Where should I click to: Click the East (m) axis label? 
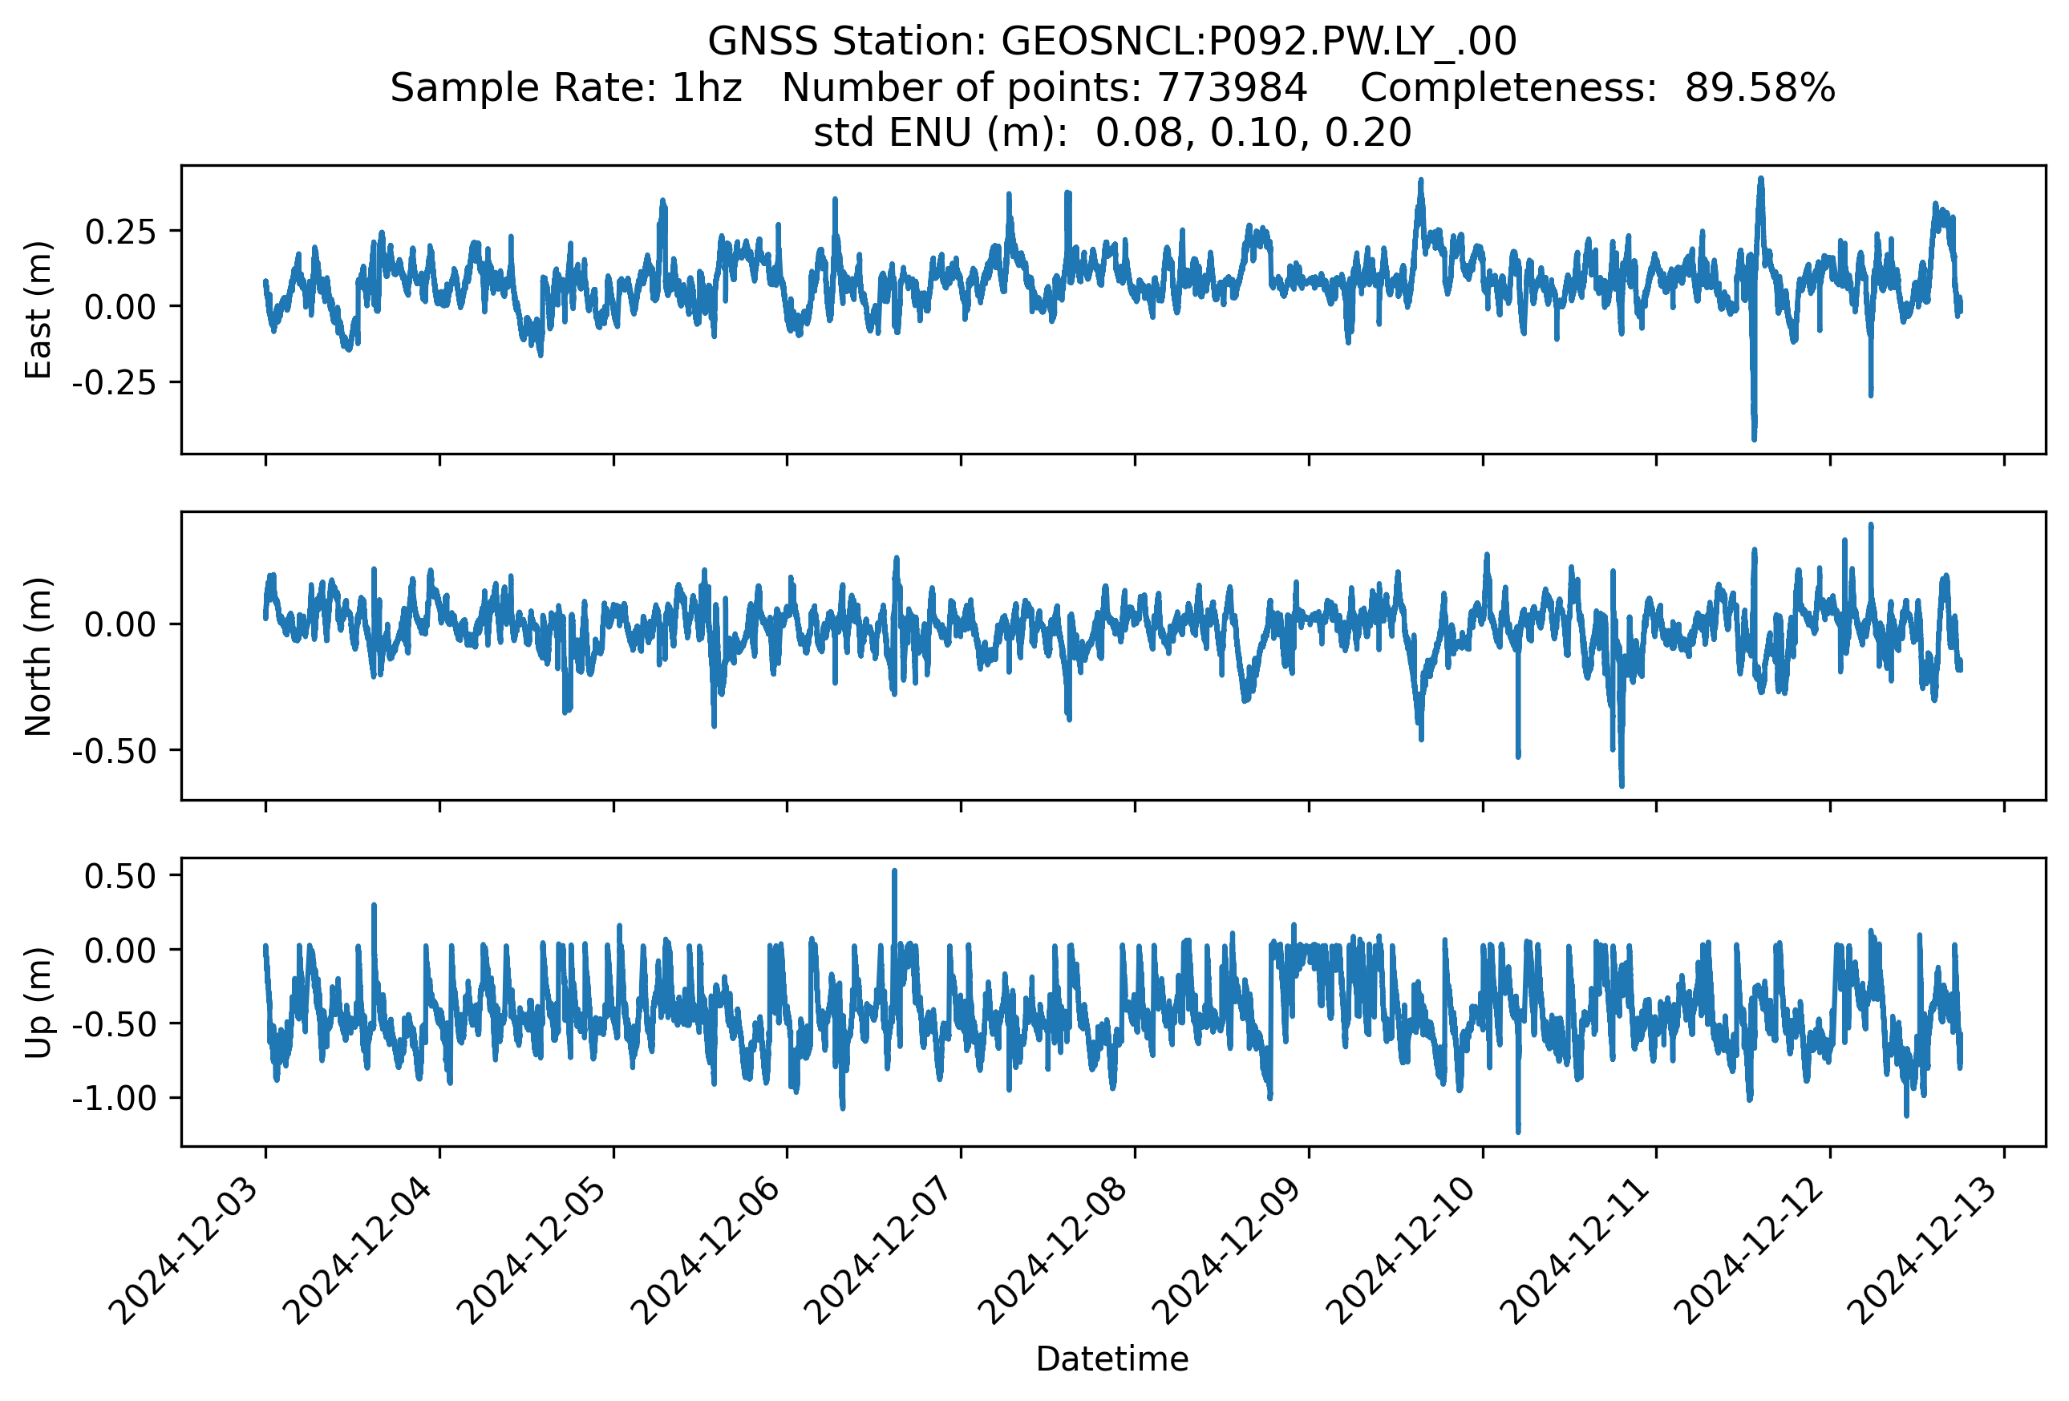tap(38, 309)
